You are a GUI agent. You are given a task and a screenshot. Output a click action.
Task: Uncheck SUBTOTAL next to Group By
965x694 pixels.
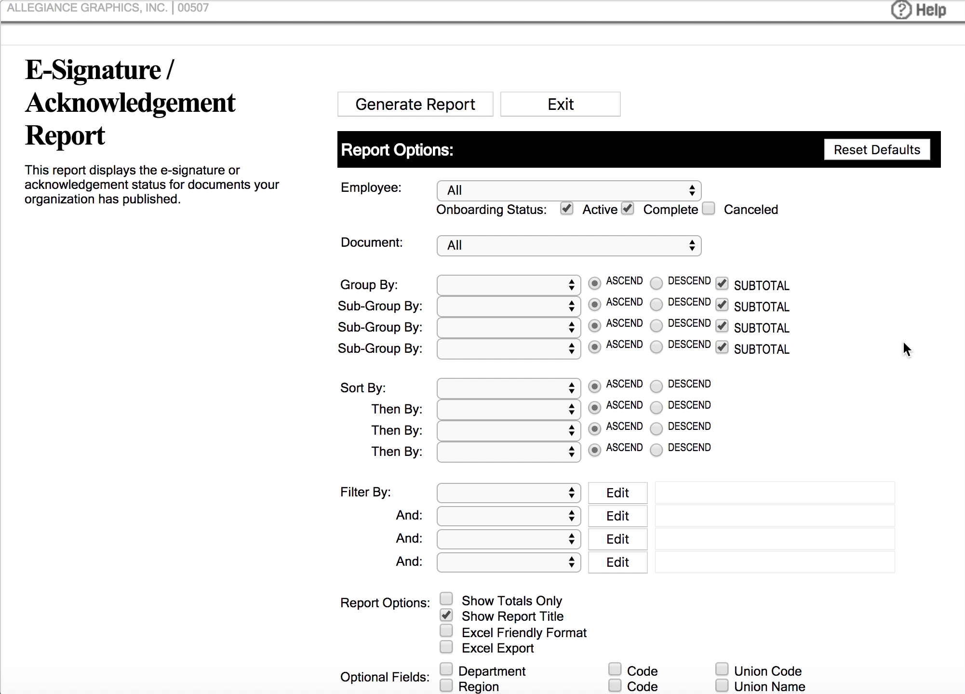(722, 284)
